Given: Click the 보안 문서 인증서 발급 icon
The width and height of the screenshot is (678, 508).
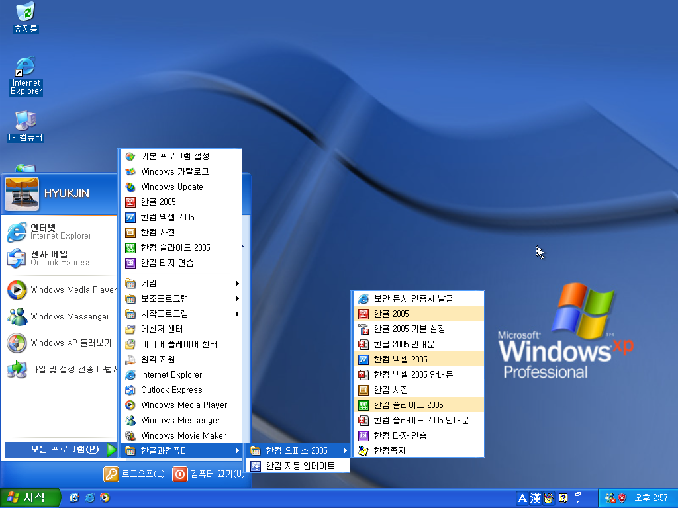Looking at the screenshot, I should 363,298.
